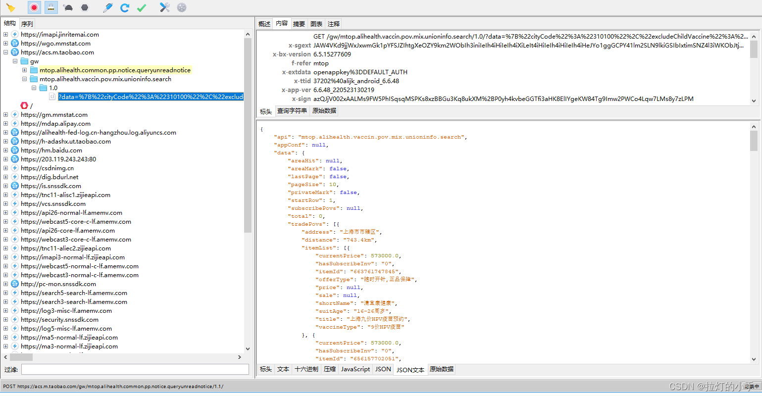Click the blue repeat request icon

(x=125, y=7)
